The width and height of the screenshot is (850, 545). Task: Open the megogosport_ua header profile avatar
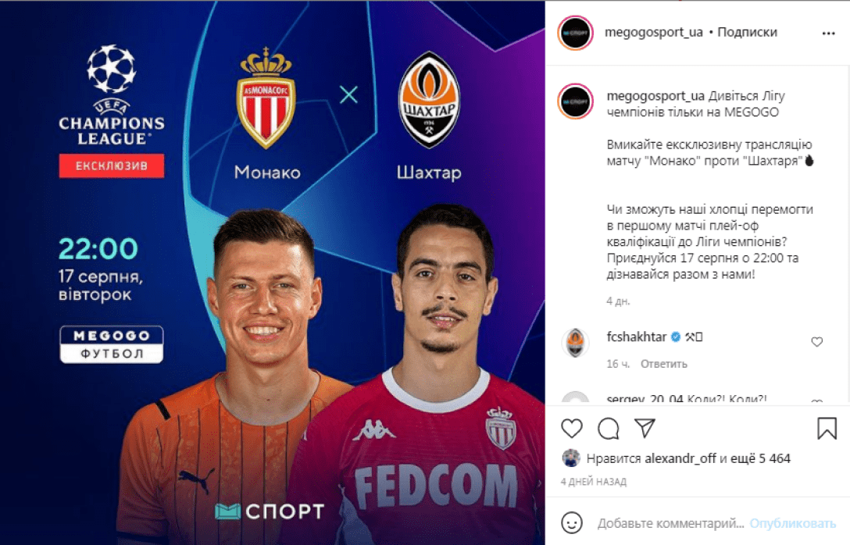tap(575, 33)
